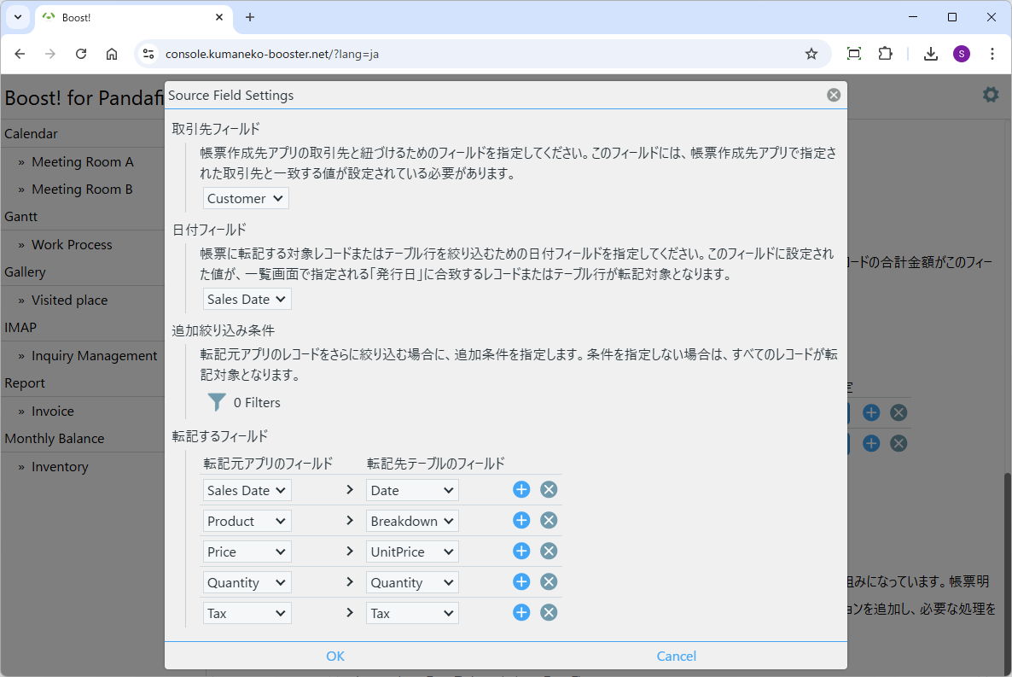The width and height of the screenshot is (1012, 677).
Task: Open the Tax source field dropdown
Action: (247, 613)
